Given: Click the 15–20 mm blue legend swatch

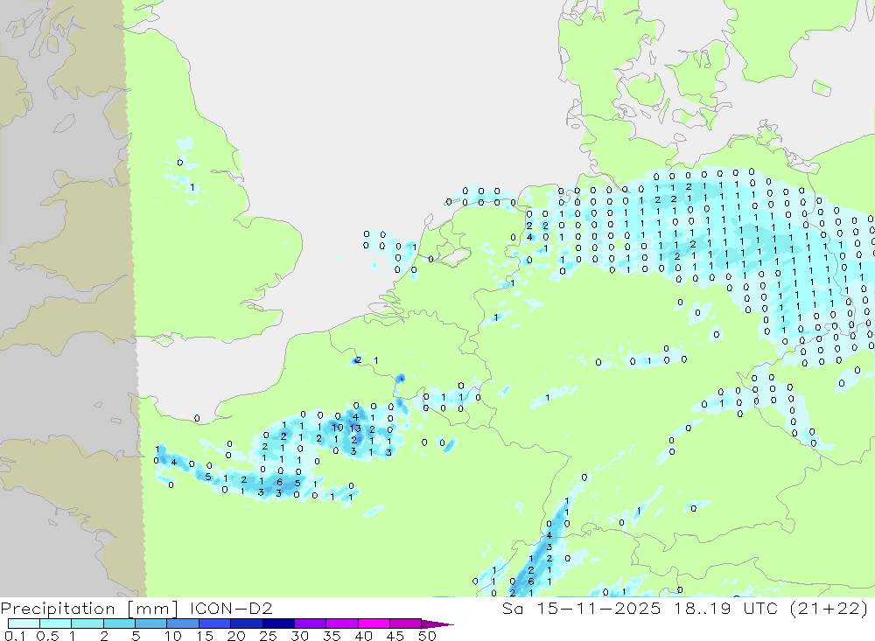Looking at the screenshot, I should click(214, 624).
